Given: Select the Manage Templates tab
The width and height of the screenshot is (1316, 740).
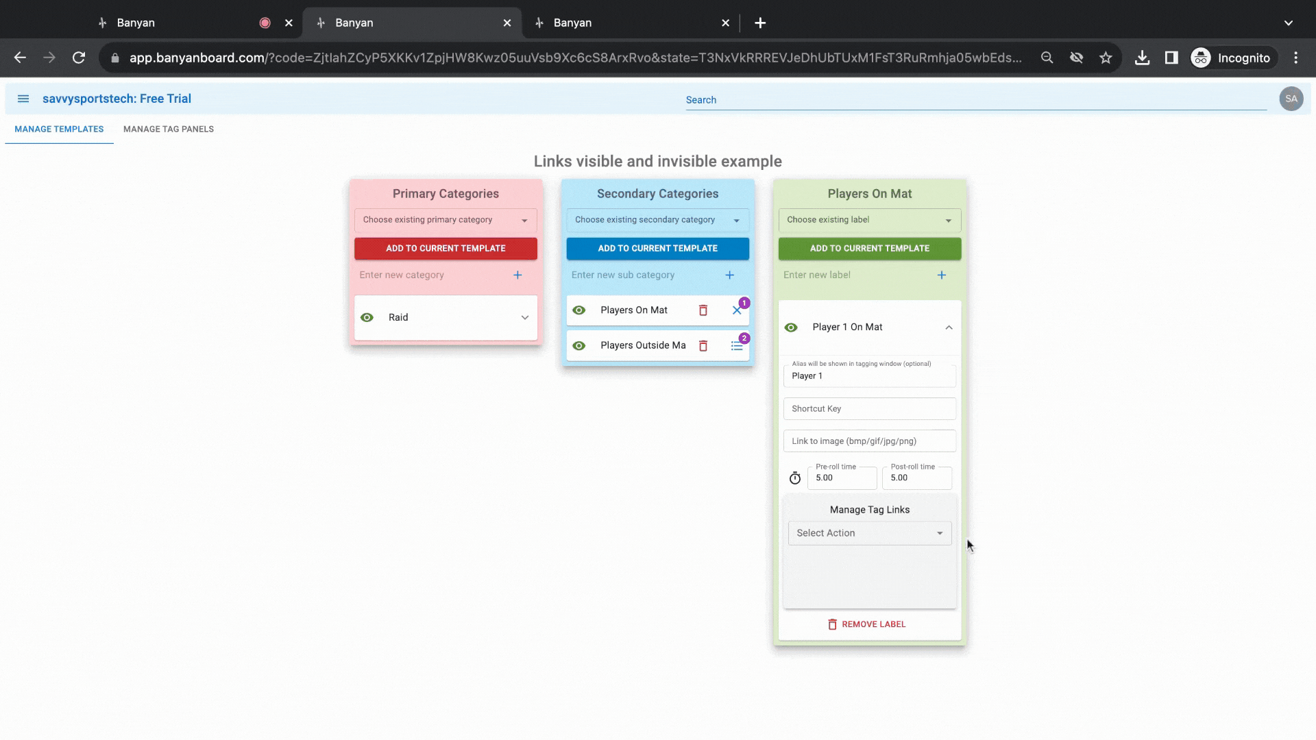Looking at the screenshot, I should click(59, 129).
